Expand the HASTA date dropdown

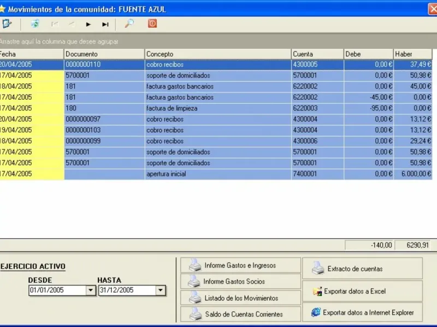(x=160, y=290)
